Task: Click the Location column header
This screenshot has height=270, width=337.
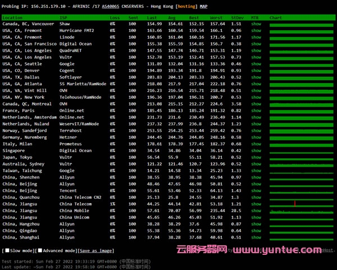Action: [x=12, y=18]
